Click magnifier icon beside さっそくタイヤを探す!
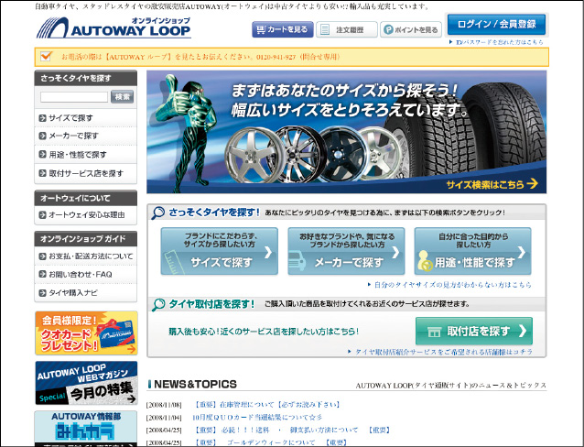 point(158,213)
